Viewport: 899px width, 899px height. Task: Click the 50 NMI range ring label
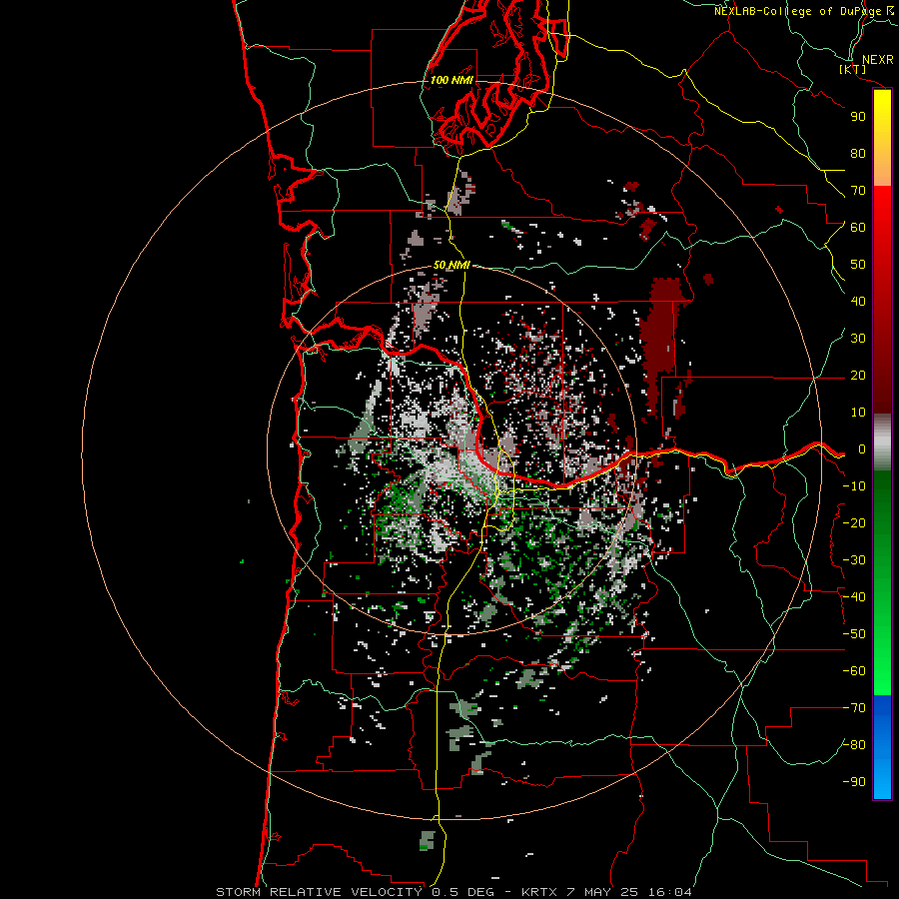(x=451, y=265)
